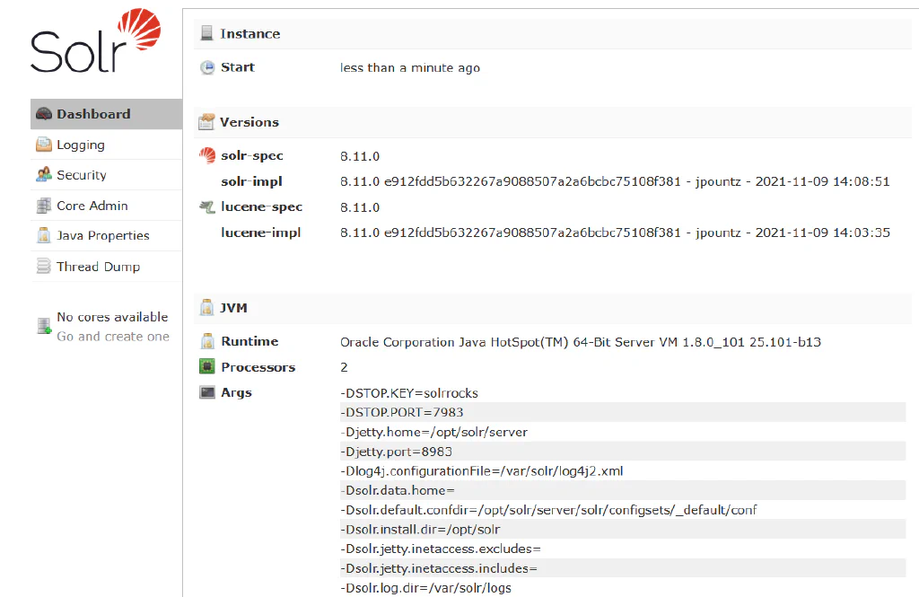Click solr-impl value ending 14:08:51
This screenshot has height=597, width=919.
(615, 182)
